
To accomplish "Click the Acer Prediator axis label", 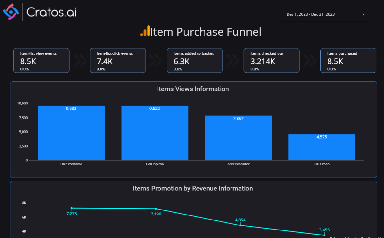I will tap(238, 164).
